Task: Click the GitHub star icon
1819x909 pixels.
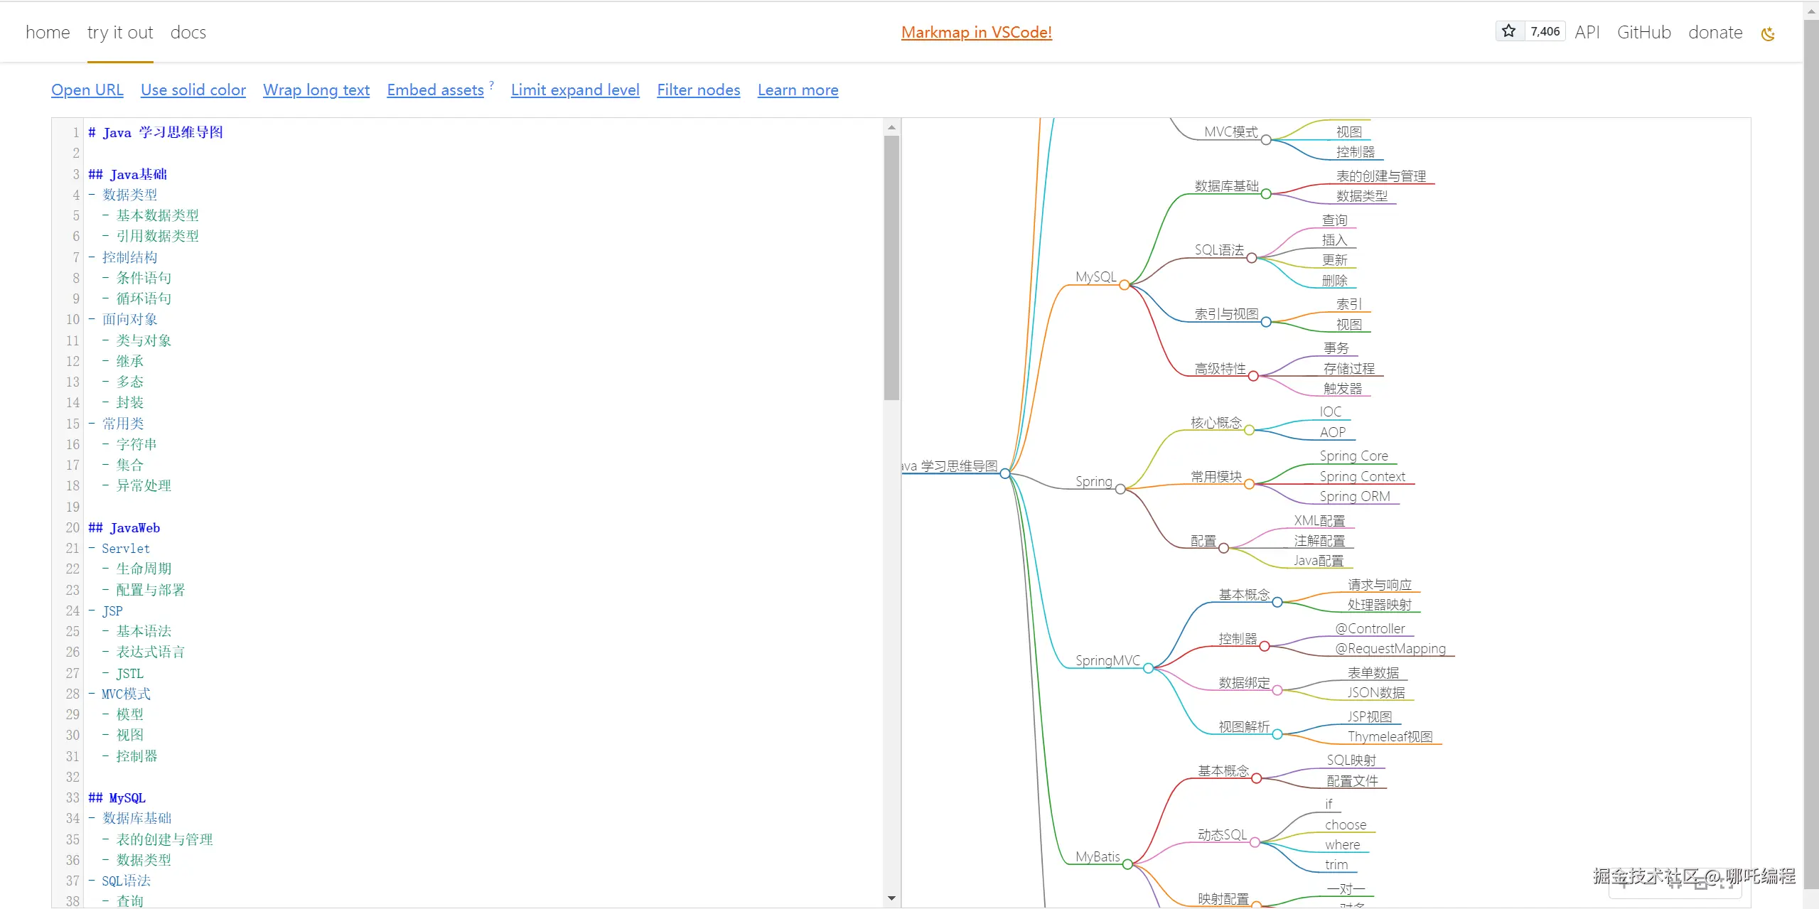Action: tap(1509, 31)
